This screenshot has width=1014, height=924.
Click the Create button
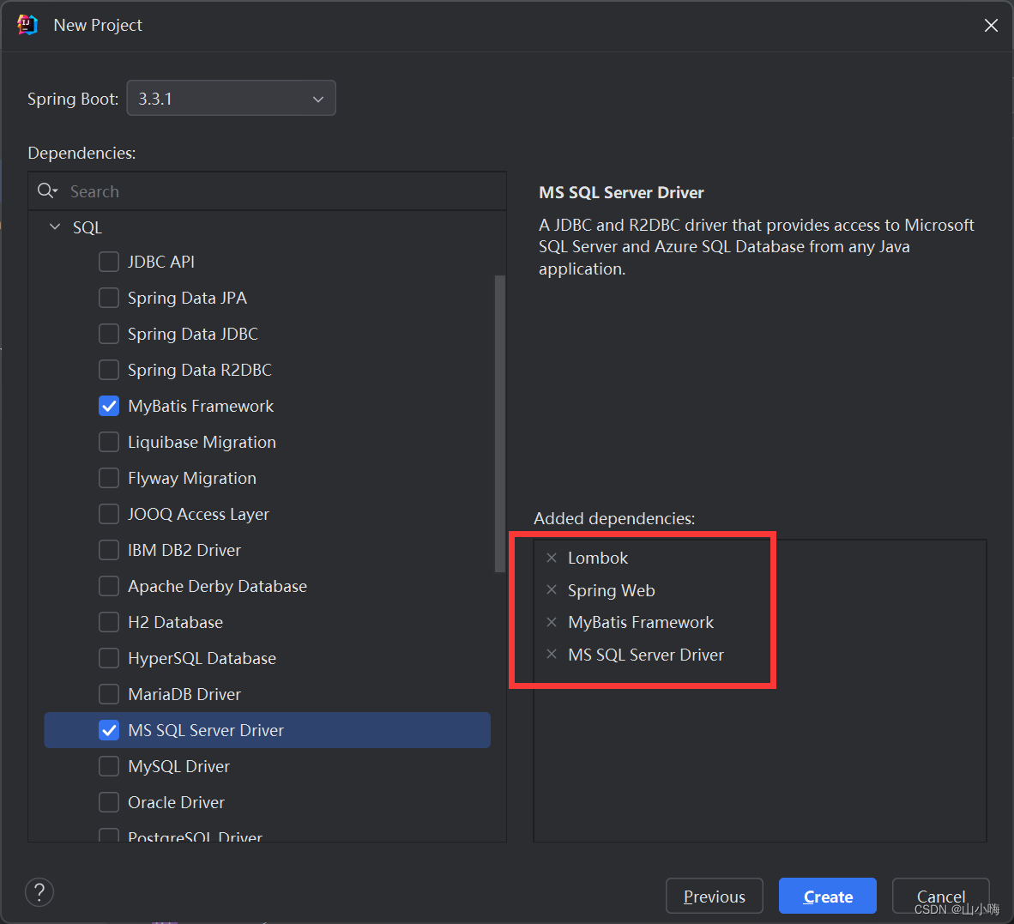(x=827, y=897)
